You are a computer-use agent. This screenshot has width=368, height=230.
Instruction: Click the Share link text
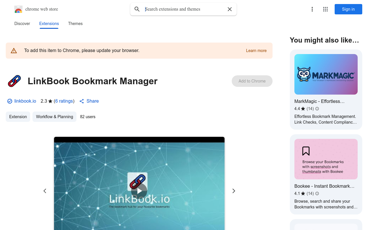93,101
